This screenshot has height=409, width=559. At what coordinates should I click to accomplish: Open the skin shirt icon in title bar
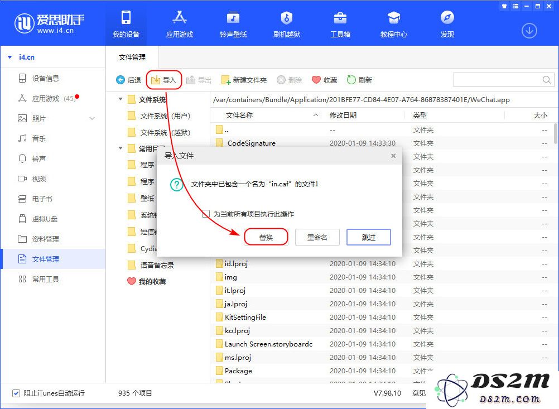pos(504,6)
